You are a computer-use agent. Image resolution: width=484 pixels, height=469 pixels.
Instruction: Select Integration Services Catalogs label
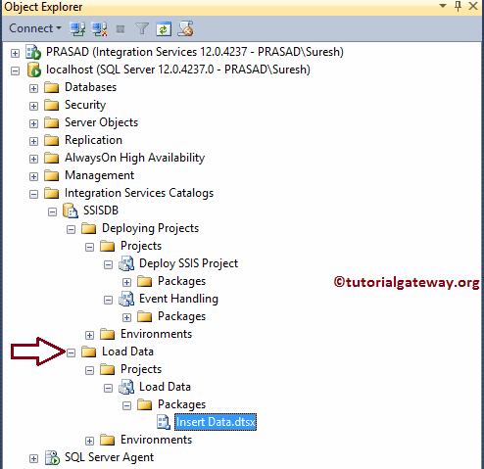tap(139, 193)
